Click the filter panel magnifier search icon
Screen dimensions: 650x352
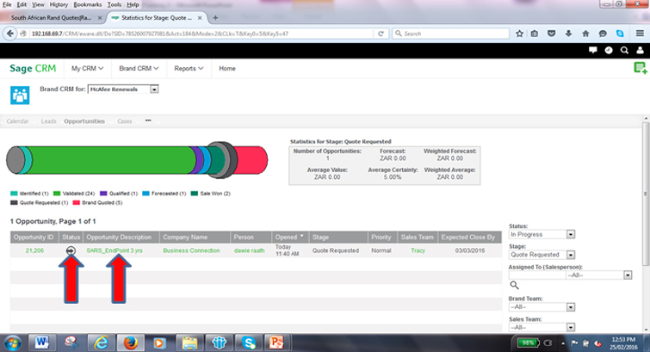pos(514,285)
